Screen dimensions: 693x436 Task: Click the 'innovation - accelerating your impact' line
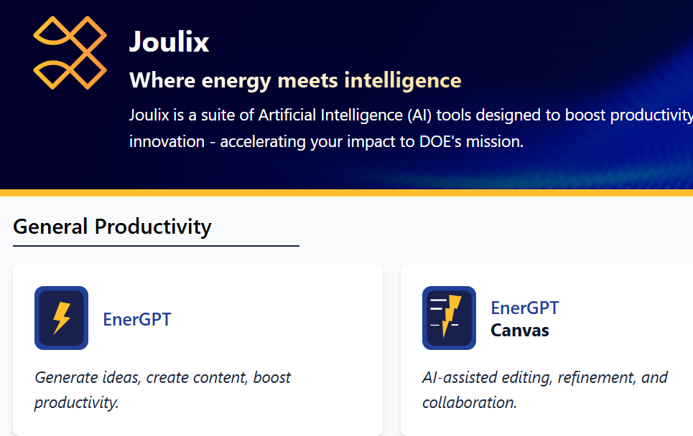[326, 141]
